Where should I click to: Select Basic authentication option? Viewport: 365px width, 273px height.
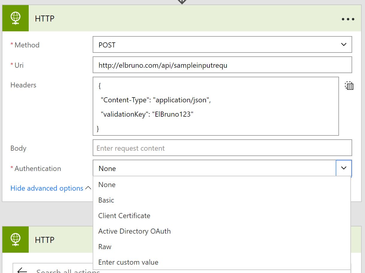[106, 200]
